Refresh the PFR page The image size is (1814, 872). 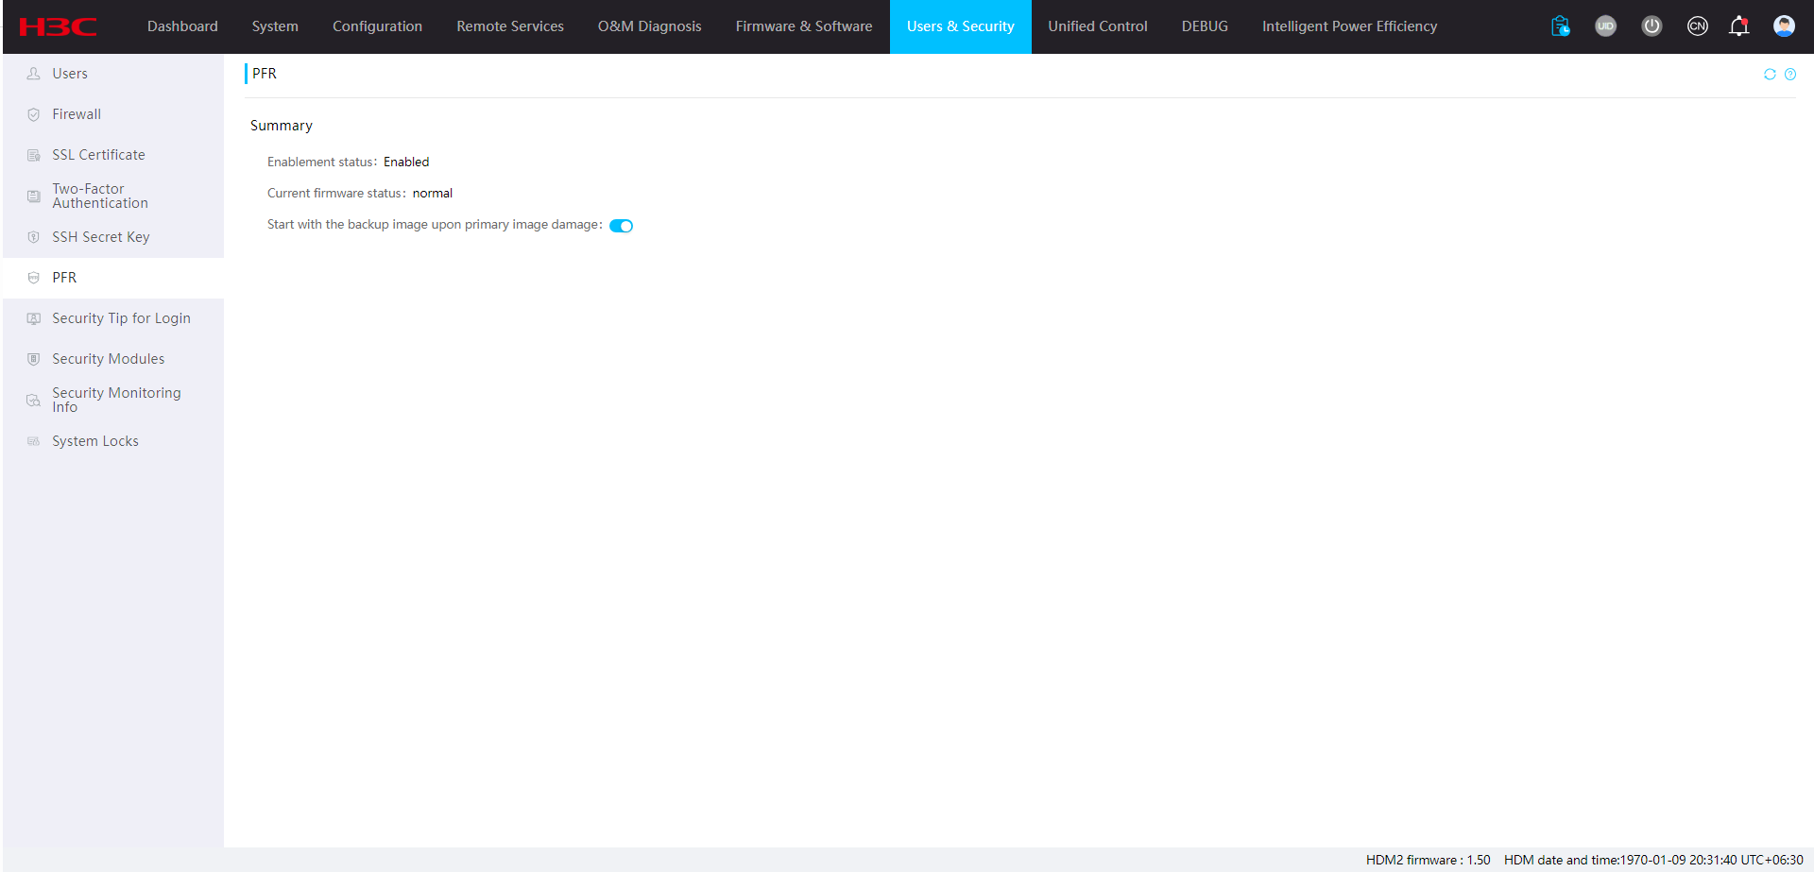pos(1770,75)
